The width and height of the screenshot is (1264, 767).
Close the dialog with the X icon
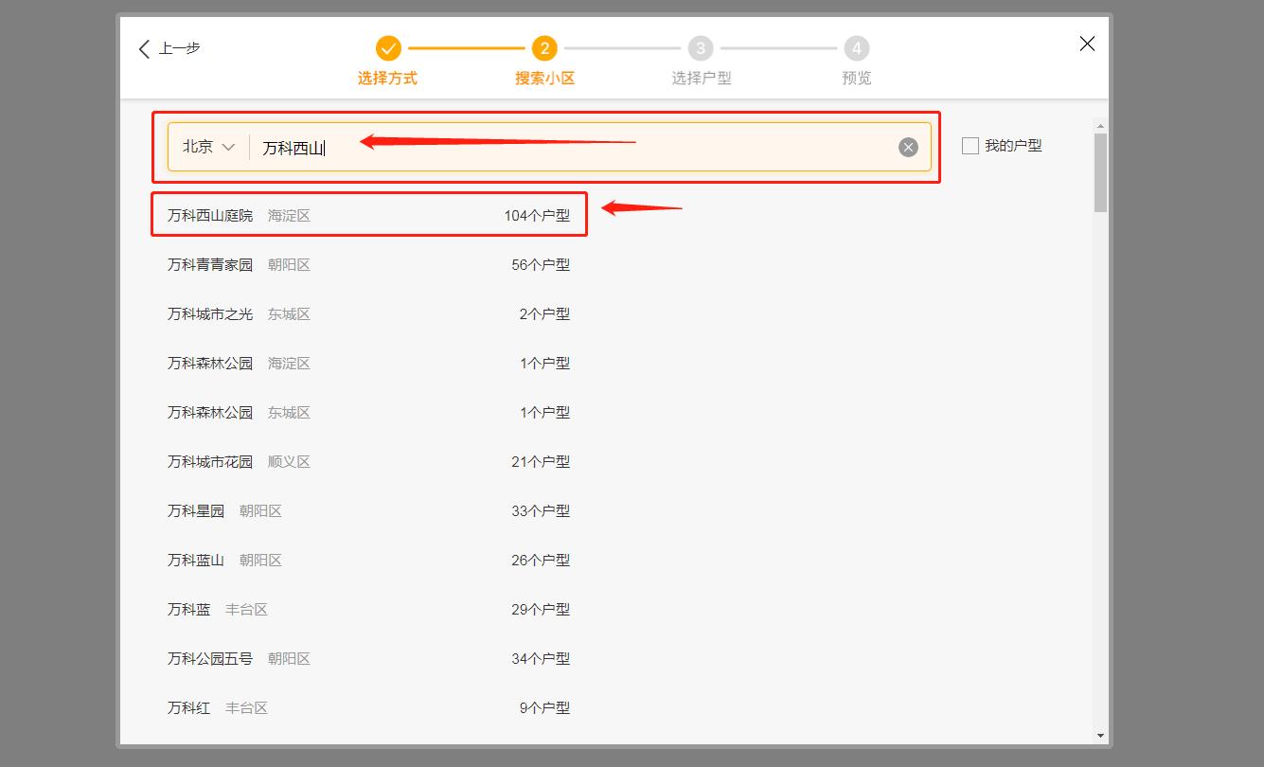(1087, 44)
